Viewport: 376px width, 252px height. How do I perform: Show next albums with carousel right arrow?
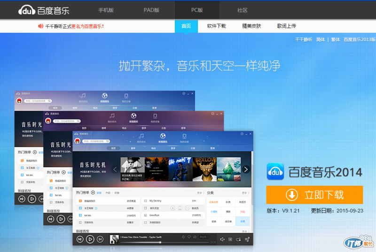point(246,169)
